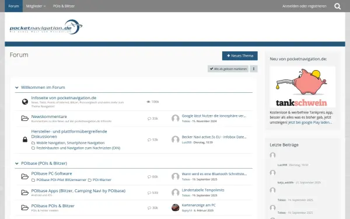Image resolution: width=350 pixels, height=219 pixels.
Task: Click the 539 replies count
Action: (155, 193)
